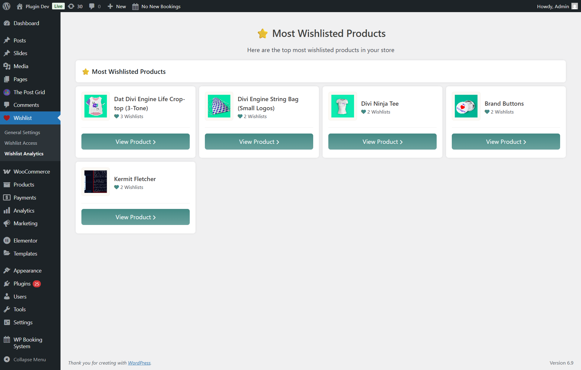Image resolution: width=581 pixels, height=370 pixels.
Task: Click the WooCommerce sidebar icon
Action: pos(7,172)
